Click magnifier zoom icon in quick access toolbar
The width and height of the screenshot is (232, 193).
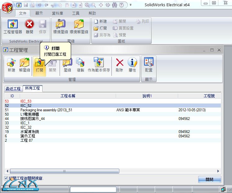coord(93,5)
